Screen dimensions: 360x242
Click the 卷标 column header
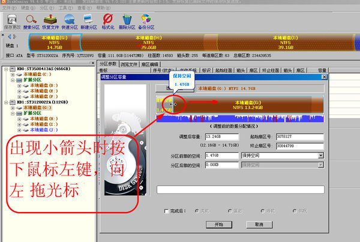124,70
